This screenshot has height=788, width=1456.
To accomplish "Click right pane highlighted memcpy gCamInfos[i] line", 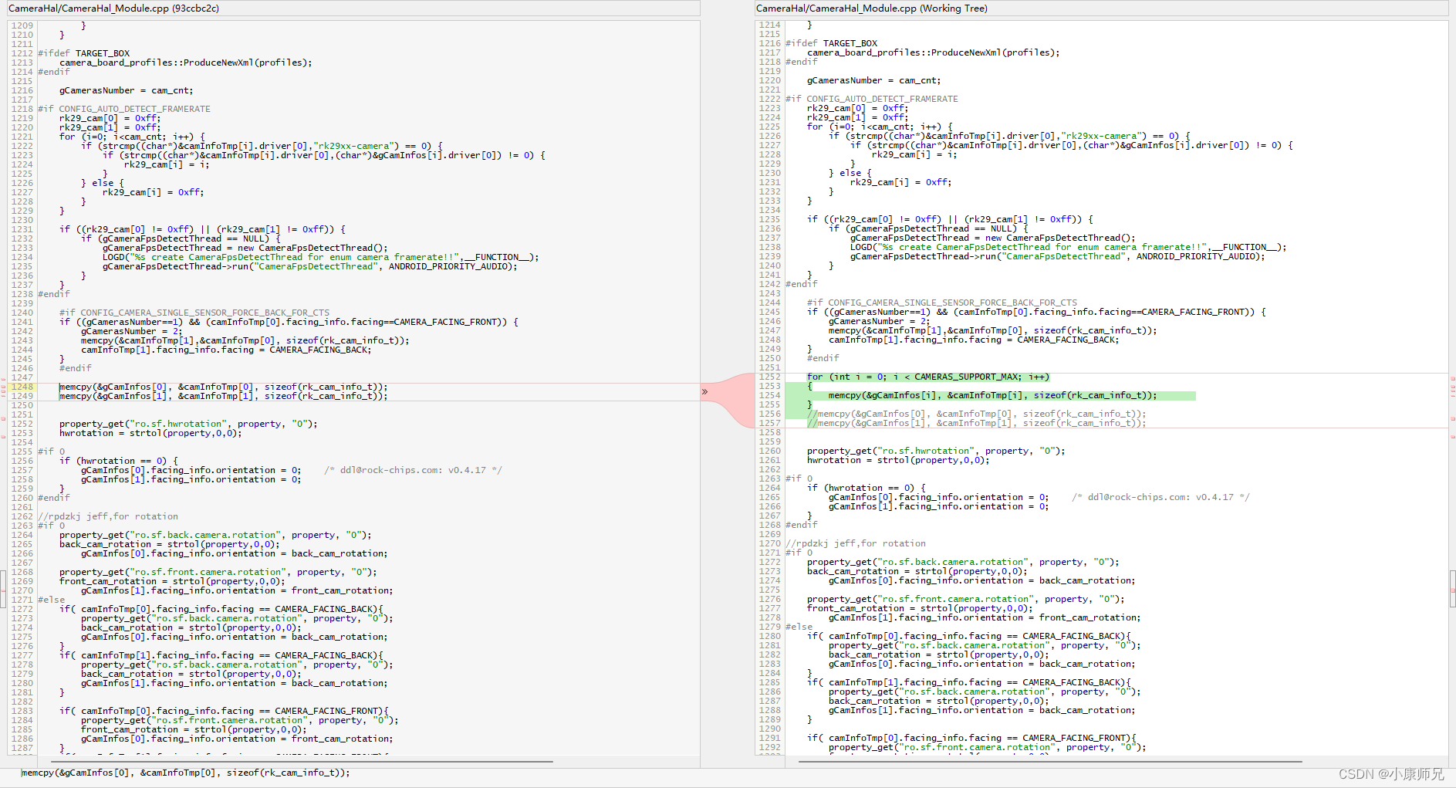I will pos(993,395).
